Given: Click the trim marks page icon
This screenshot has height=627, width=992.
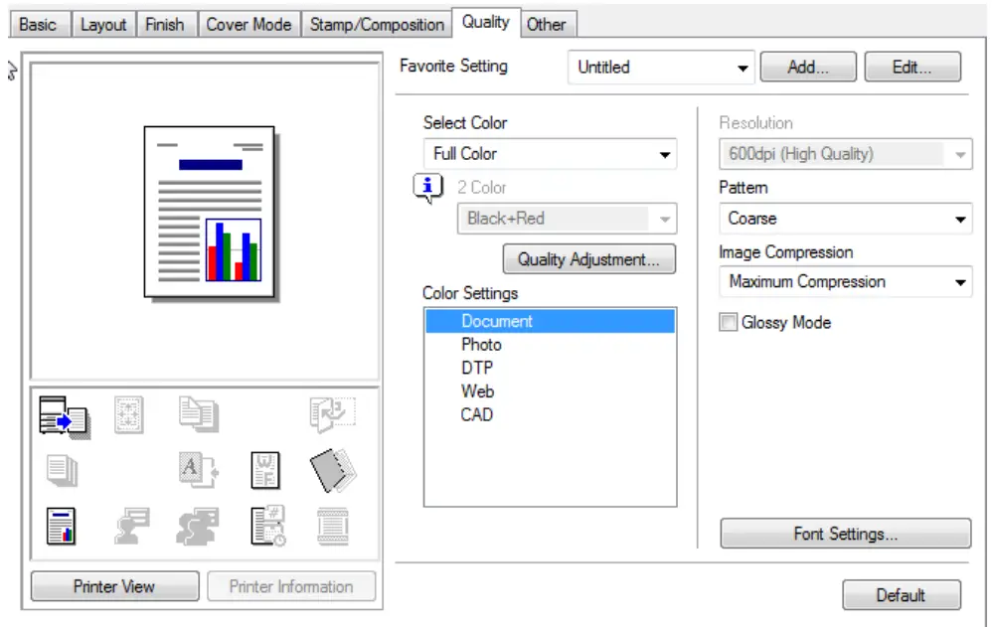Looking at the screenshot, I should point(129,414).
